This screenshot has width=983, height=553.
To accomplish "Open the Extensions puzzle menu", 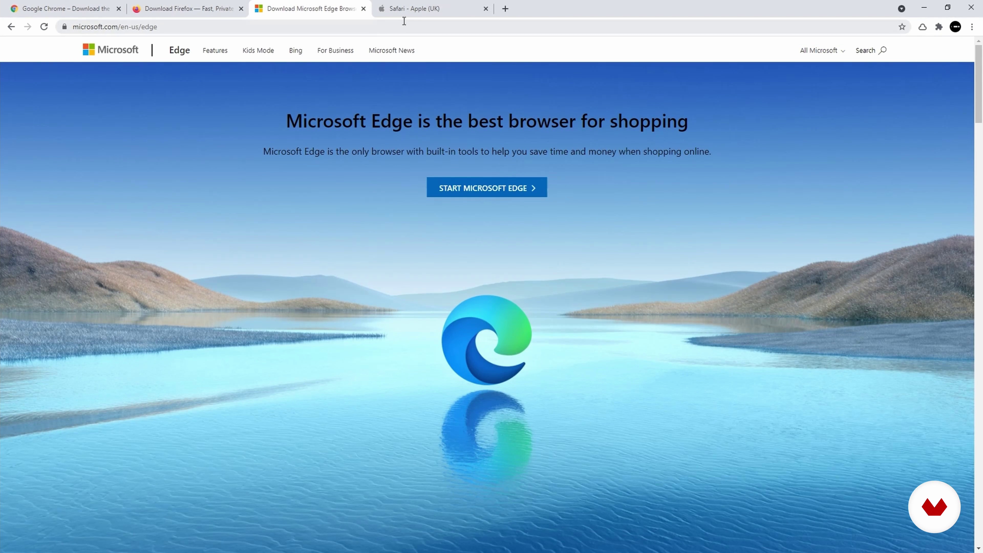I will [939, 27].
